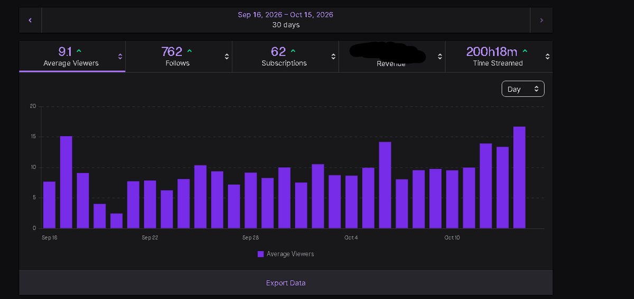Open metric selector arrows on Average Viewers

120,56
